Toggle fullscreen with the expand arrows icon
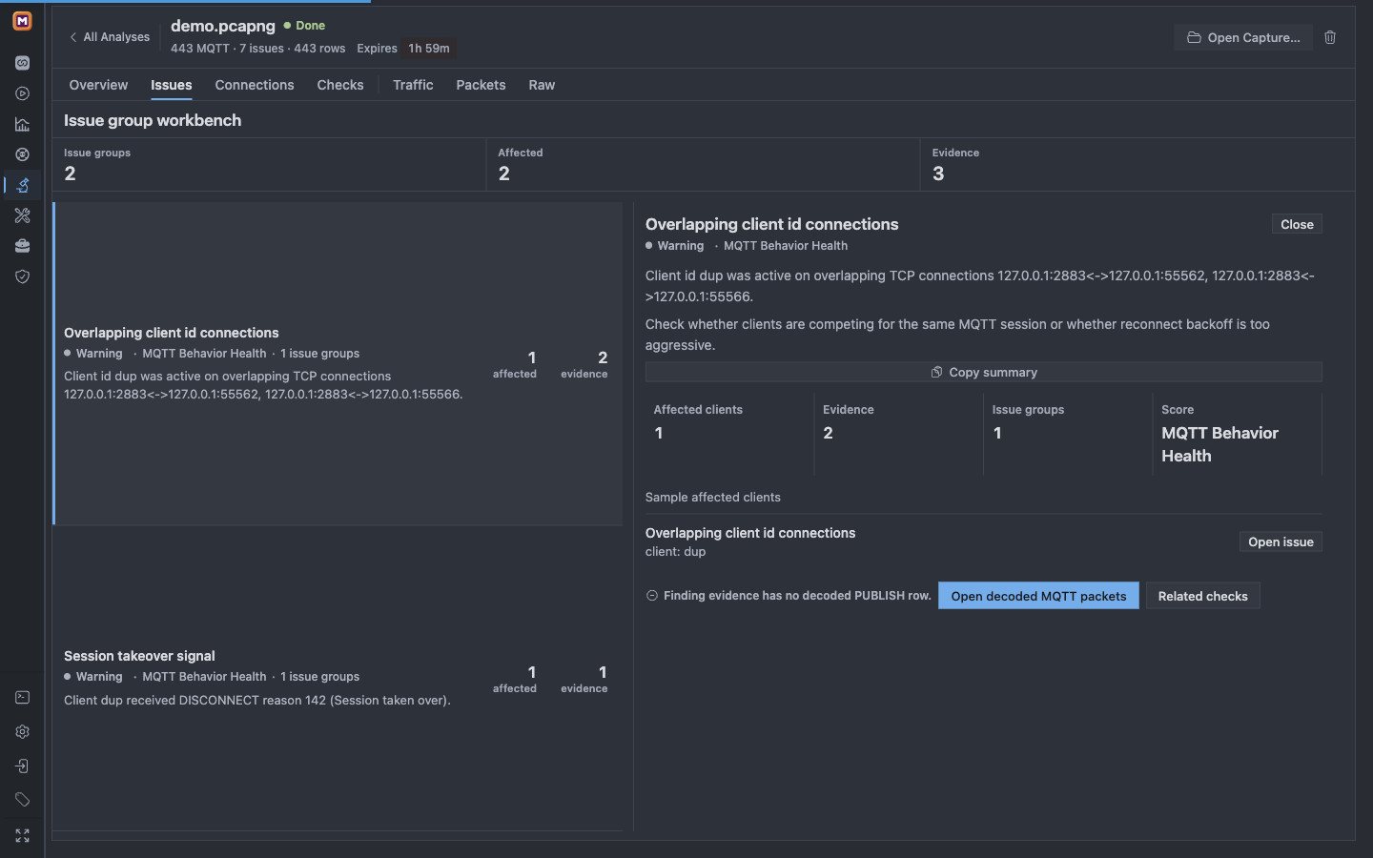 point(22,835)
